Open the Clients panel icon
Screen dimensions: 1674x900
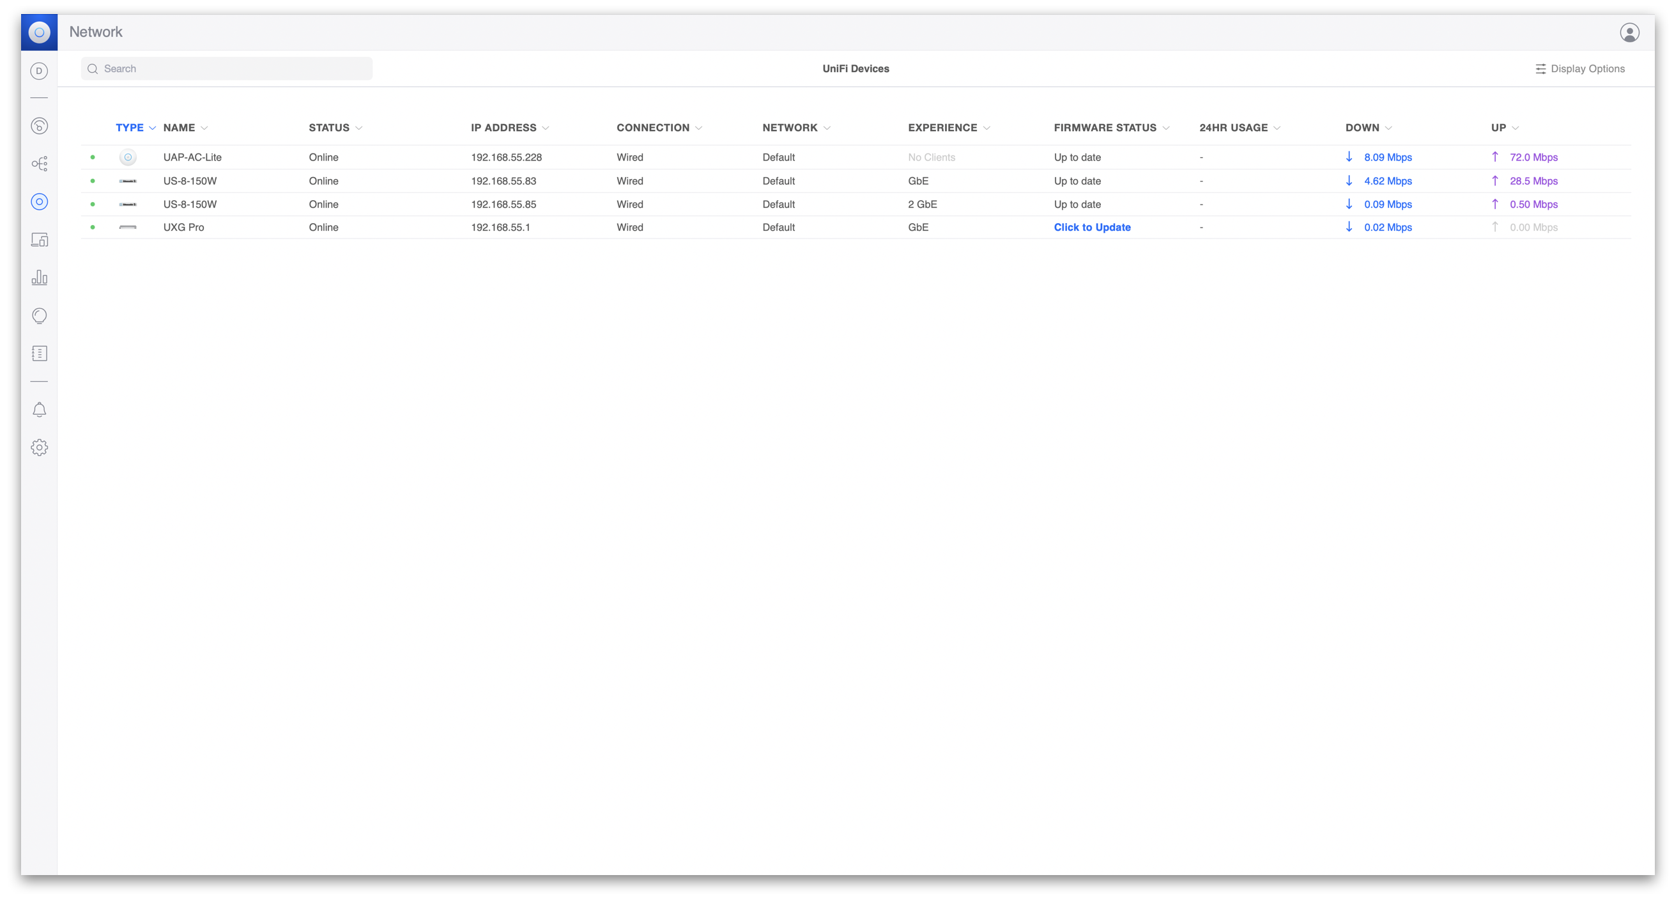[x=39, y=239]
